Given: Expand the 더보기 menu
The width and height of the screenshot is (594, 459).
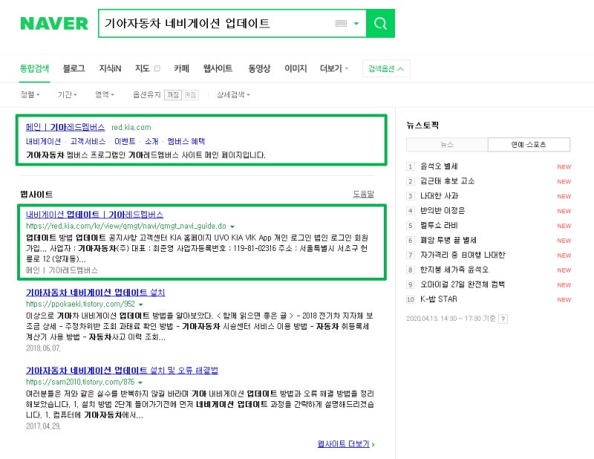Looking at the screenshot, I should [333, 68].
